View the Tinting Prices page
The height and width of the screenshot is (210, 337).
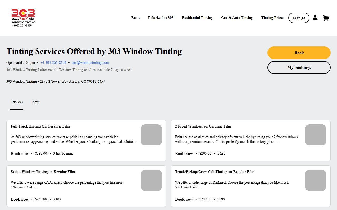tap(272, 18)
